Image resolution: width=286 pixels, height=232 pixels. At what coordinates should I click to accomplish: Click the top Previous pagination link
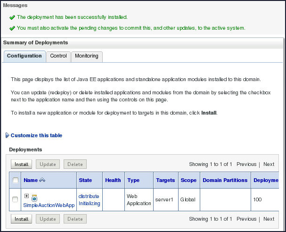(x=246, y=164)
